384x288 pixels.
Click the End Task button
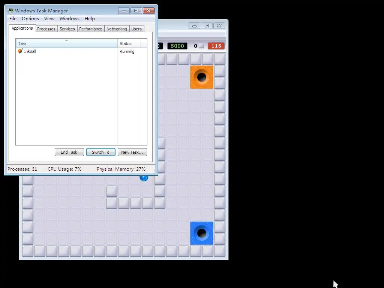(69, 152)
